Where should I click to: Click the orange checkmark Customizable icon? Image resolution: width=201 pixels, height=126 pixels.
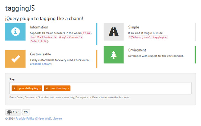point(15,59)
